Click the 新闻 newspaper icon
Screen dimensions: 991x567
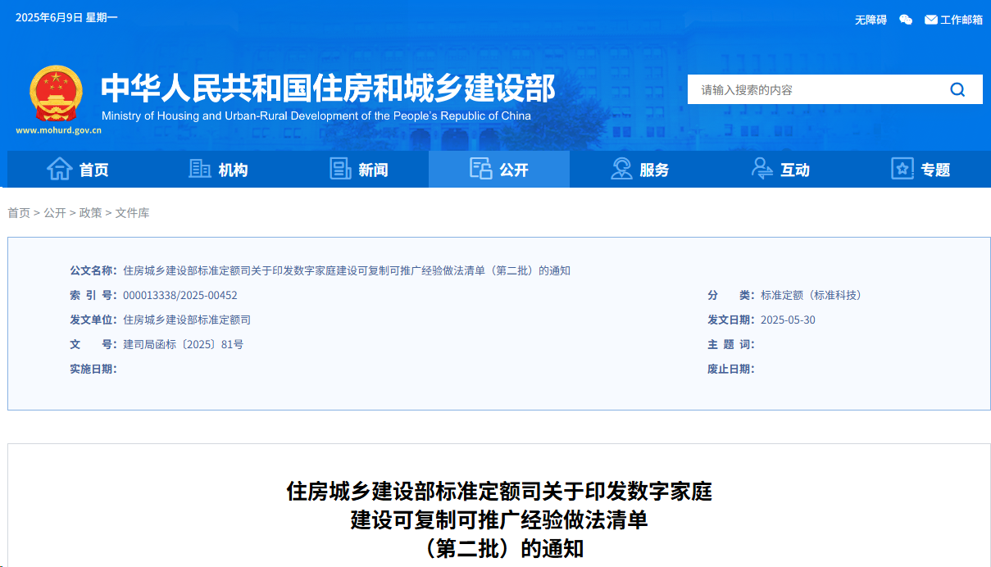(x=340, y=169)
